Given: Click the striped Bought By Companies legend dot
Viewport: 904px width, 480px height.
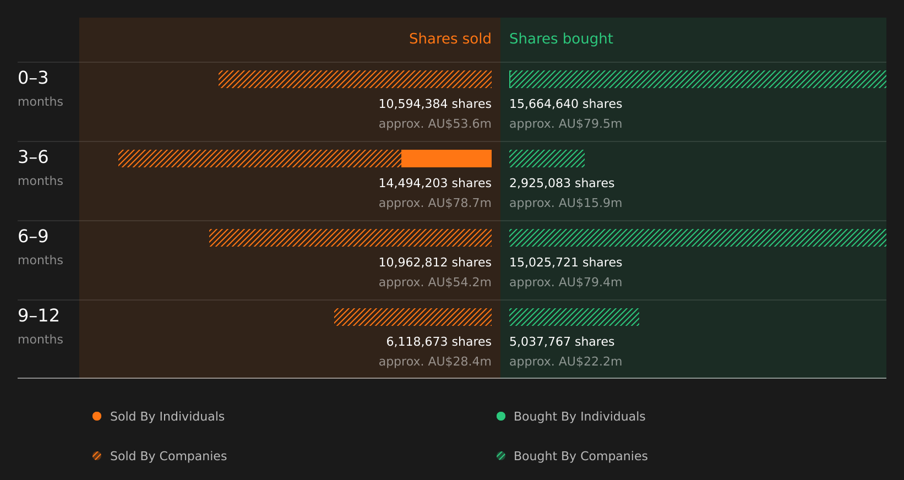Looking at the screenshot, I should pos(501,456).
